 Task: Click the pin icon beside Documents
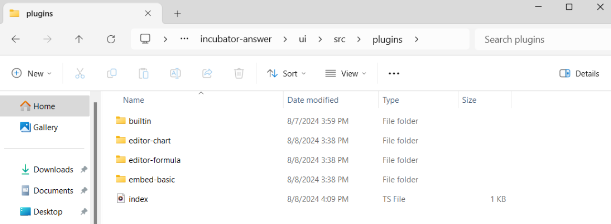[x=84, y=190]
